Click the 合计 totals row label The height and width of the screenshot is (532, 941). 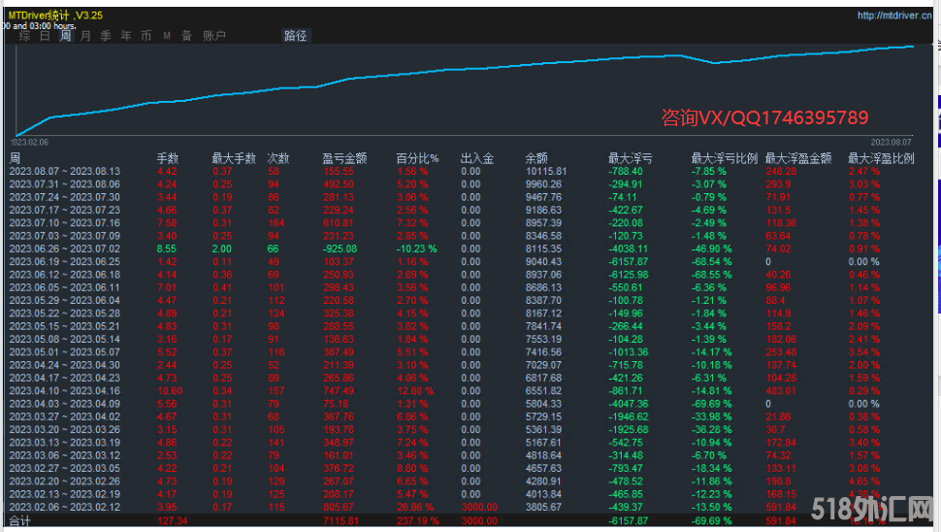pos(20,521)
